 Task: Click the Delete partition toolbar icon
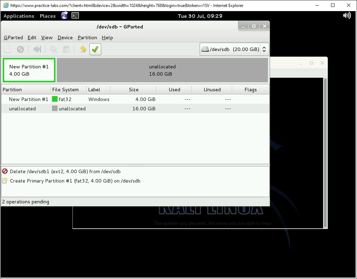[20, 49]
